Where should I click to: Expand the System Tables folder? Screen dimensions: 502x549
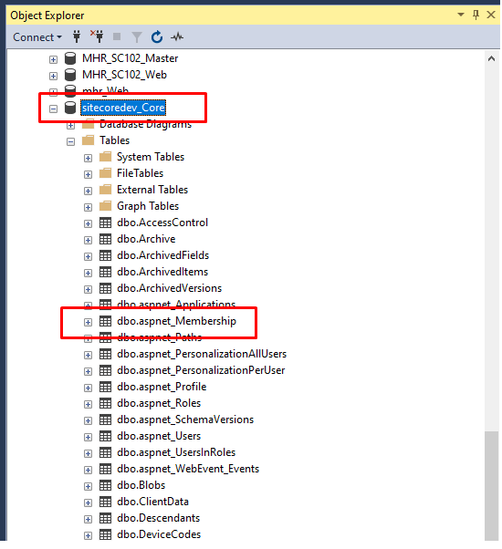(88, 159)
